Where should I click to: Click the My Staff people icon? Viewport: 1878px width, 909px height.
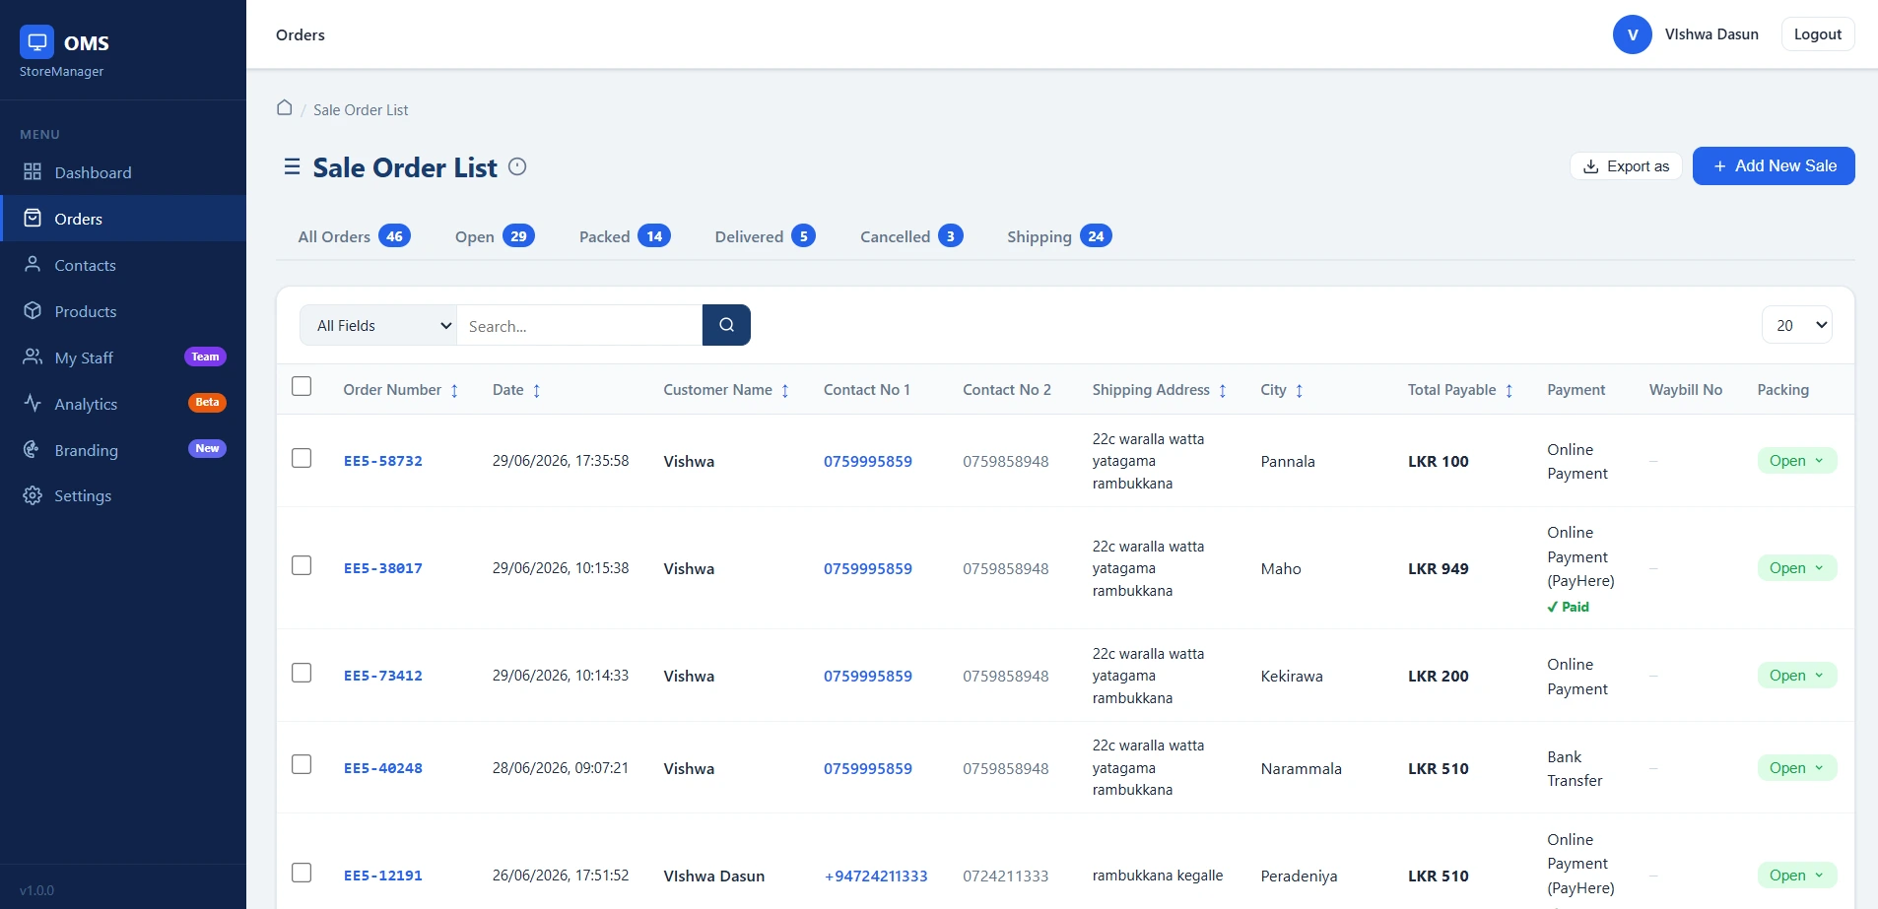[x=33, y=357]
